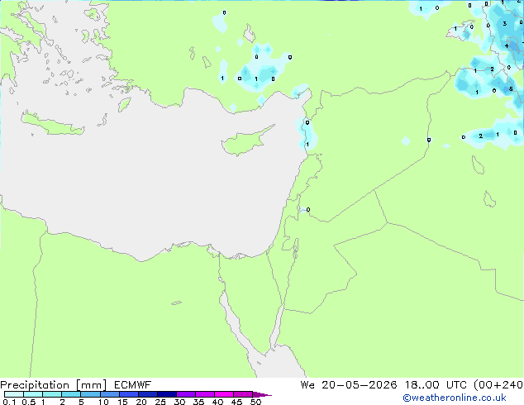524x405 pixels.
Task: Select the 40–45 mm magenta legend swatch
Action: pyautogui.click(x=224, y=394)
